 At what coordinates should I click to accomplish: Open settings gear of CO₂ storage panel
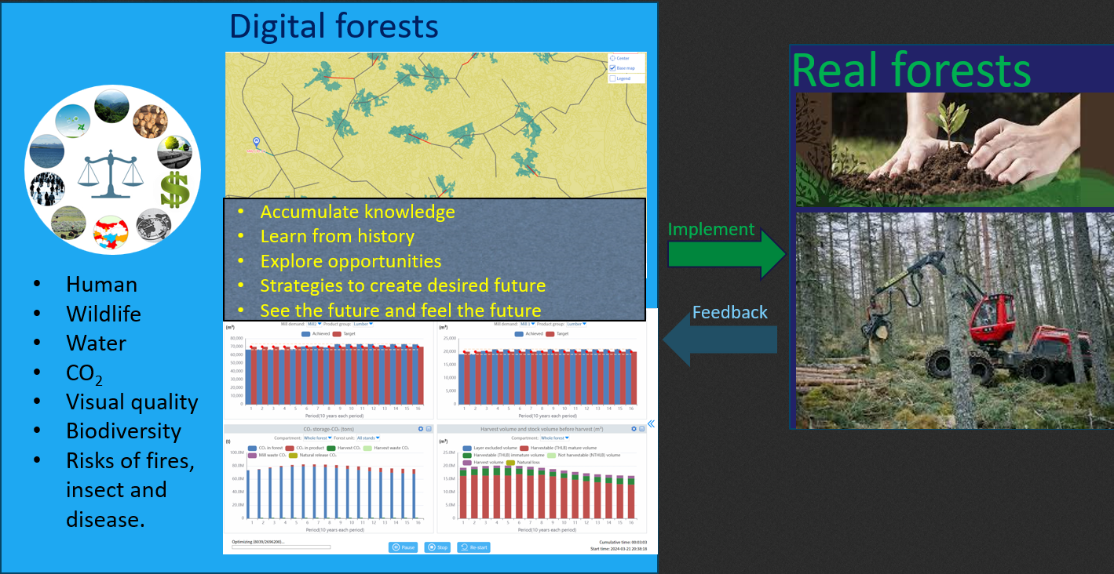point(420,429)
